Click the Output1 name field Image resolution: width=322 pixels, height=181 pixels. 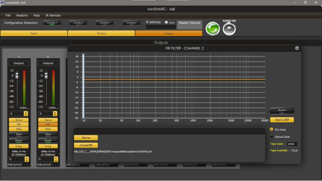pyautogui.click(x=19, y=63)
